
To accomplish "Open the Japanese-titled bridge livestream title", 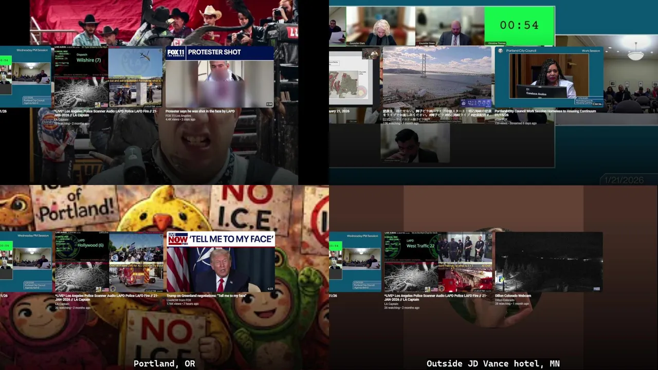I will pyautogui.click(x=437, y=113).
